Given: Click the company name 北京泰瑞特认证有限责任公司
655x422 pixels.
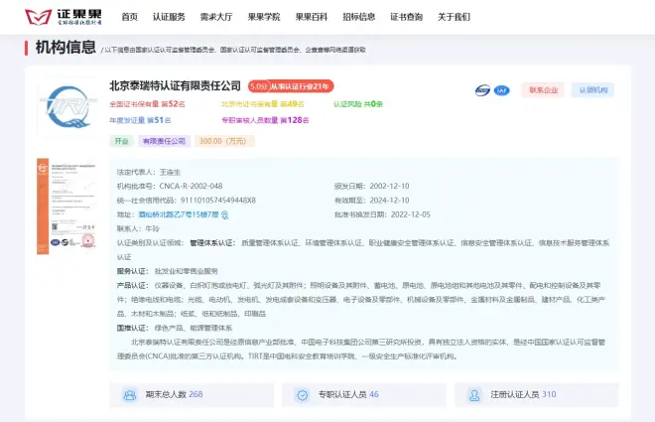Looking at the screenshot, I should tap(175, 86).
